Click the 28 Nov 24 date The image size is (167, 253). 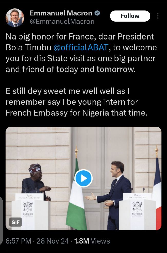click(53, 241)
